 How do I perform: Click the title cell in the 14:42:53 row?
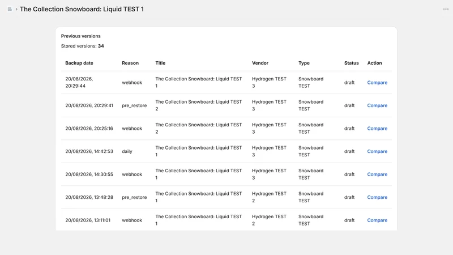[199, 151]
